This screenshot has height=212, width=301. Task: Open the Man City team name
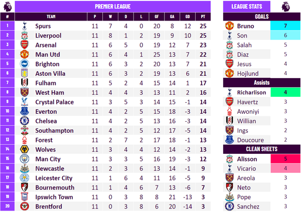48,159
